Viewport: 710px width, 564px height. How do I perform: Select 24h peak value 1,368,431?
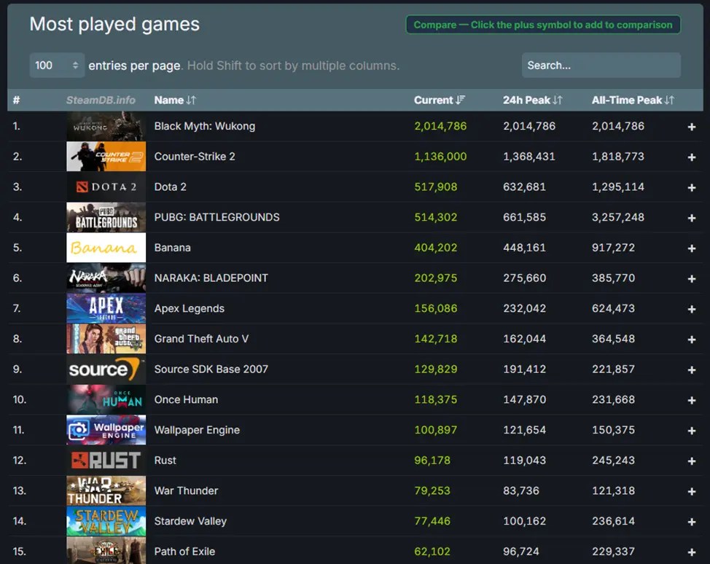[529, 156]
